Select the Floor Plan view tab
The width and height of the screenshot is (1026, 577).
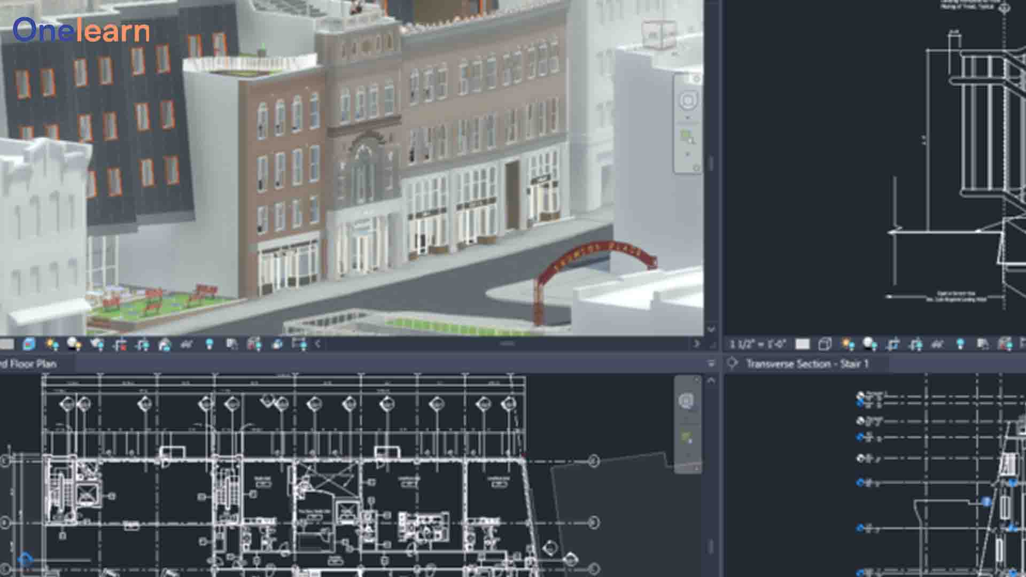pos(31,364)
